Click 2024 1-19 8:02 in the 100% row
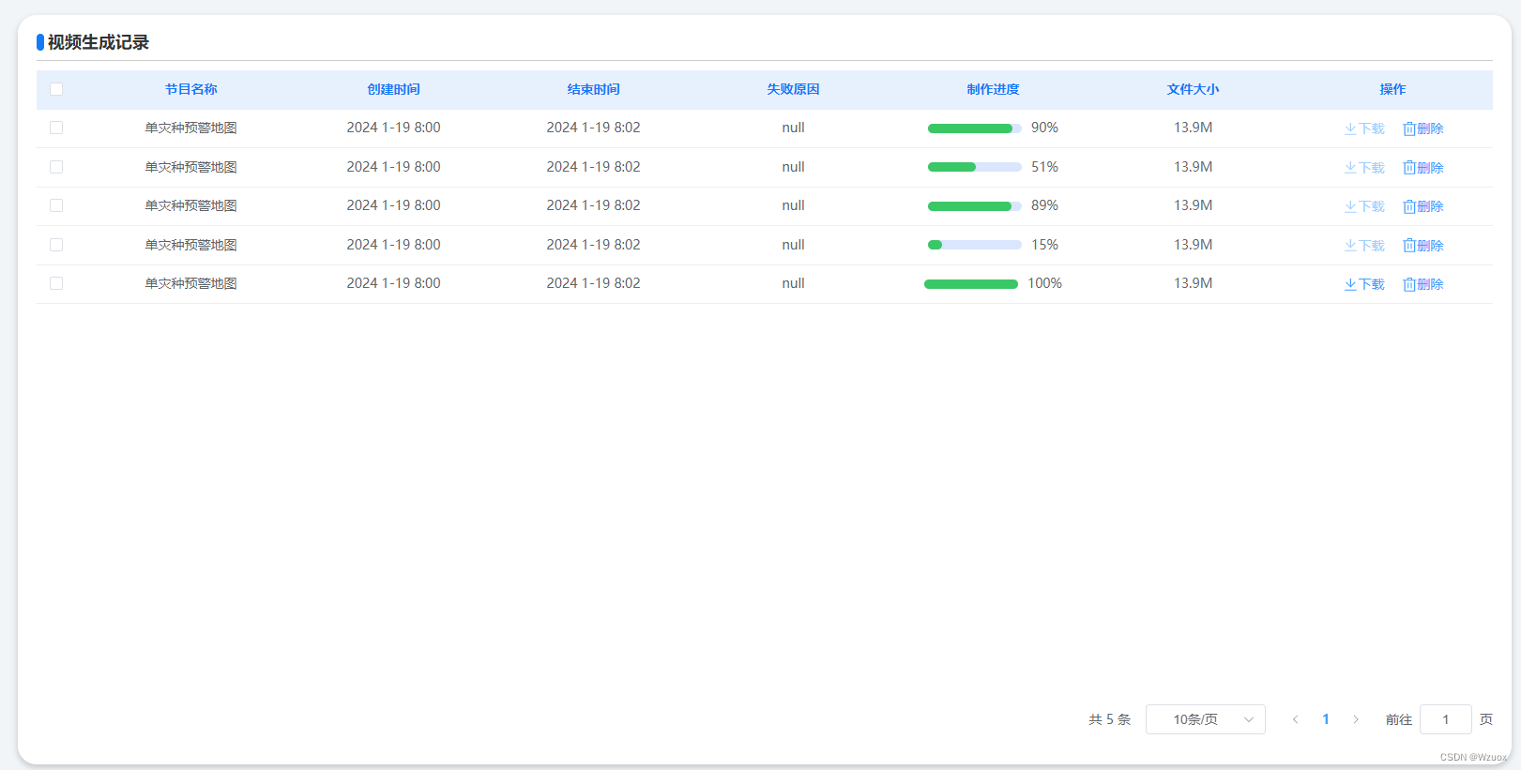This screenshot has width=1521, height=770. point(594,283)
